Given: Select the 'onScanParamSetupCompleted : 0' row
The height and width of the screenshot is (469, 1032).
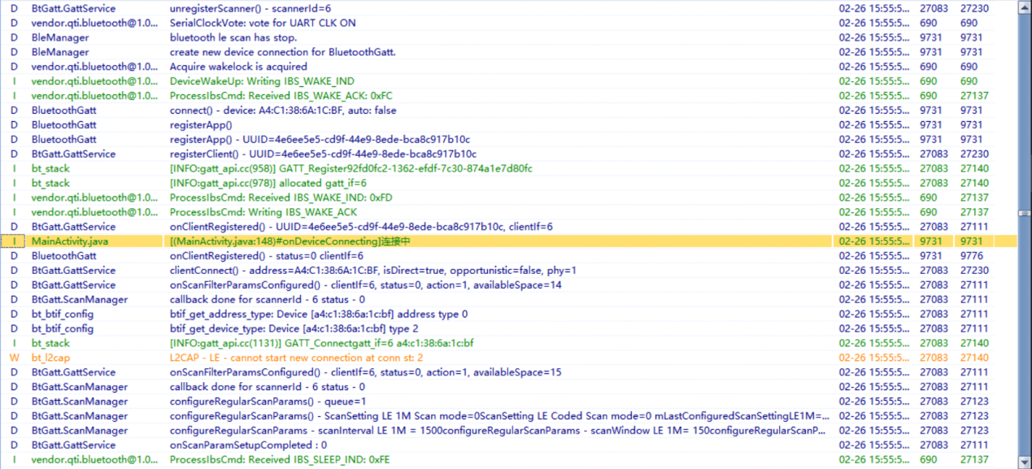Looking at the screenshot, I should point(508,445).
